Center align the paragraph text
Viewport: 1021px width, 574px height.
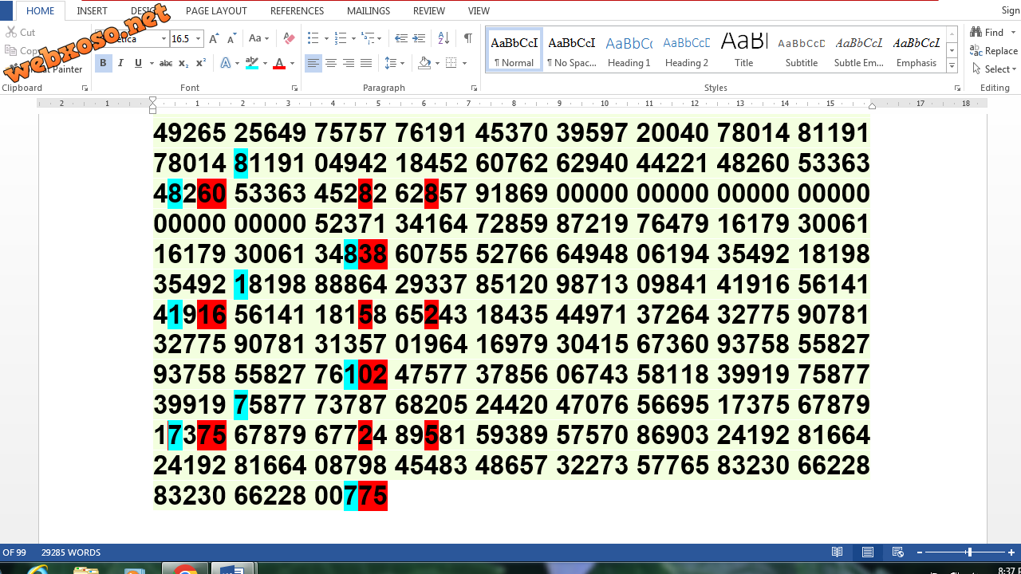point(331,63)
